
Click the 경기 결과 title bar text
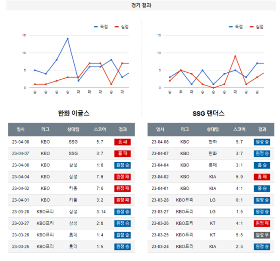(x=141, y=5)
